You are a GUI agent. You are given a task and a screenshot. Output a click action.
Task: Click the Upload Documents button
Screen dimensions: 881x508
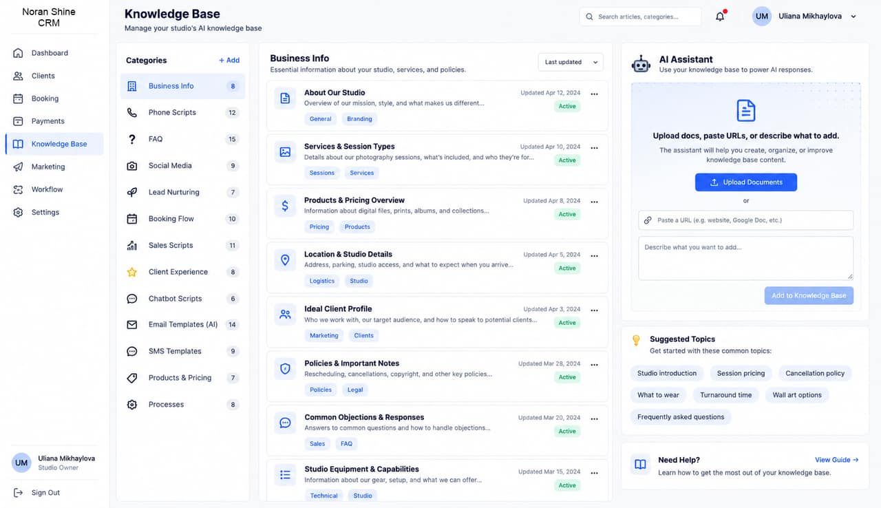pos(746,182)
